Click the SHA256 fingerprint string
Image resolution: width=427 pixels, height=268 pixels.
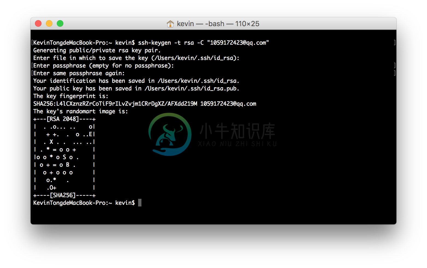point(115,104)
